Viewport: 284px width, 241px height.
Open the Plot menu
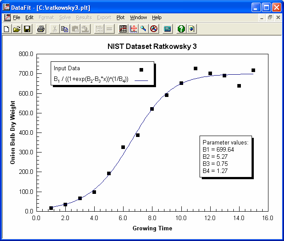pos(120,18)
